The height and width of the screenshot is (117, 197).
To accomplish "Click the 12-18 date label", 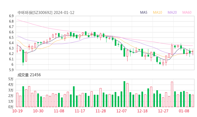I will (142, 111).
